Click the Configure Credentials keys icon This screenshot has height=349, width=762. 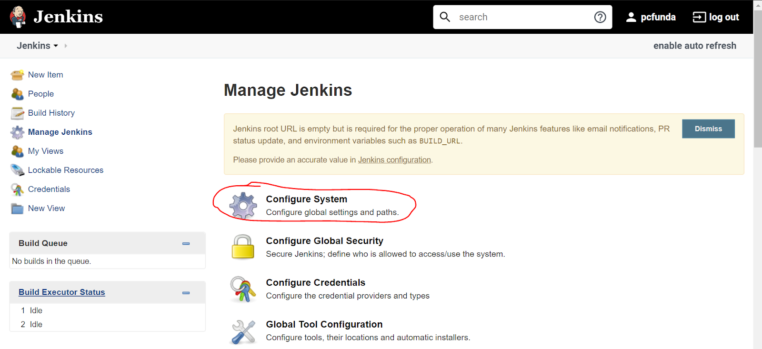(243, 289)
